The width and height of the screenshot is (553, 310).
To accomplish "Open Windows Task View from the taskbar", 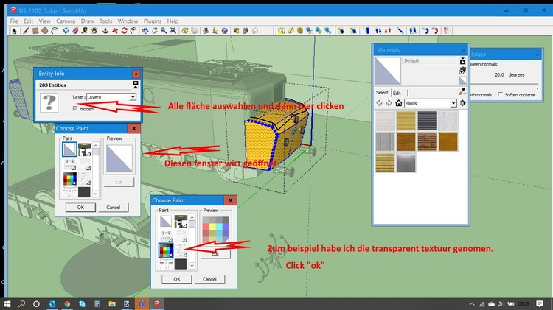I will tap(37, 303).
